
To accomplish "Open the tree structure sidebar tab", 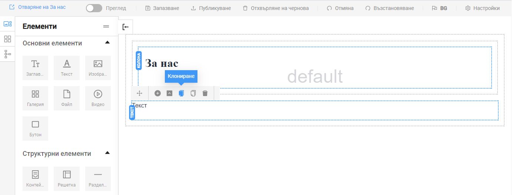I will (x=7, y=54).
